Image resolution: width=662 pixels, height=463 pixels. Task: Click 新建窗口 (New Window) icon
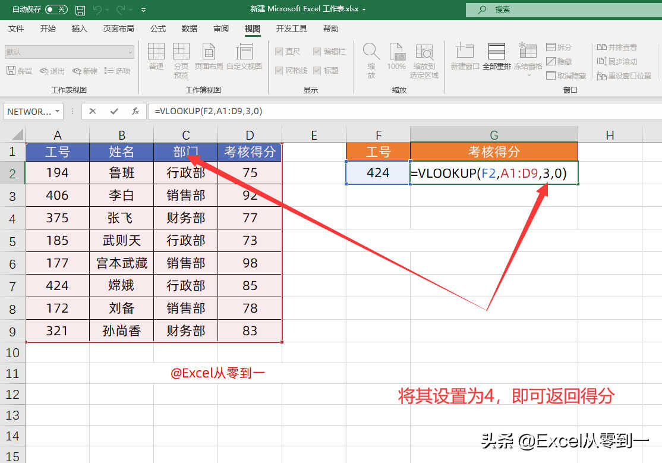[465, 58]
